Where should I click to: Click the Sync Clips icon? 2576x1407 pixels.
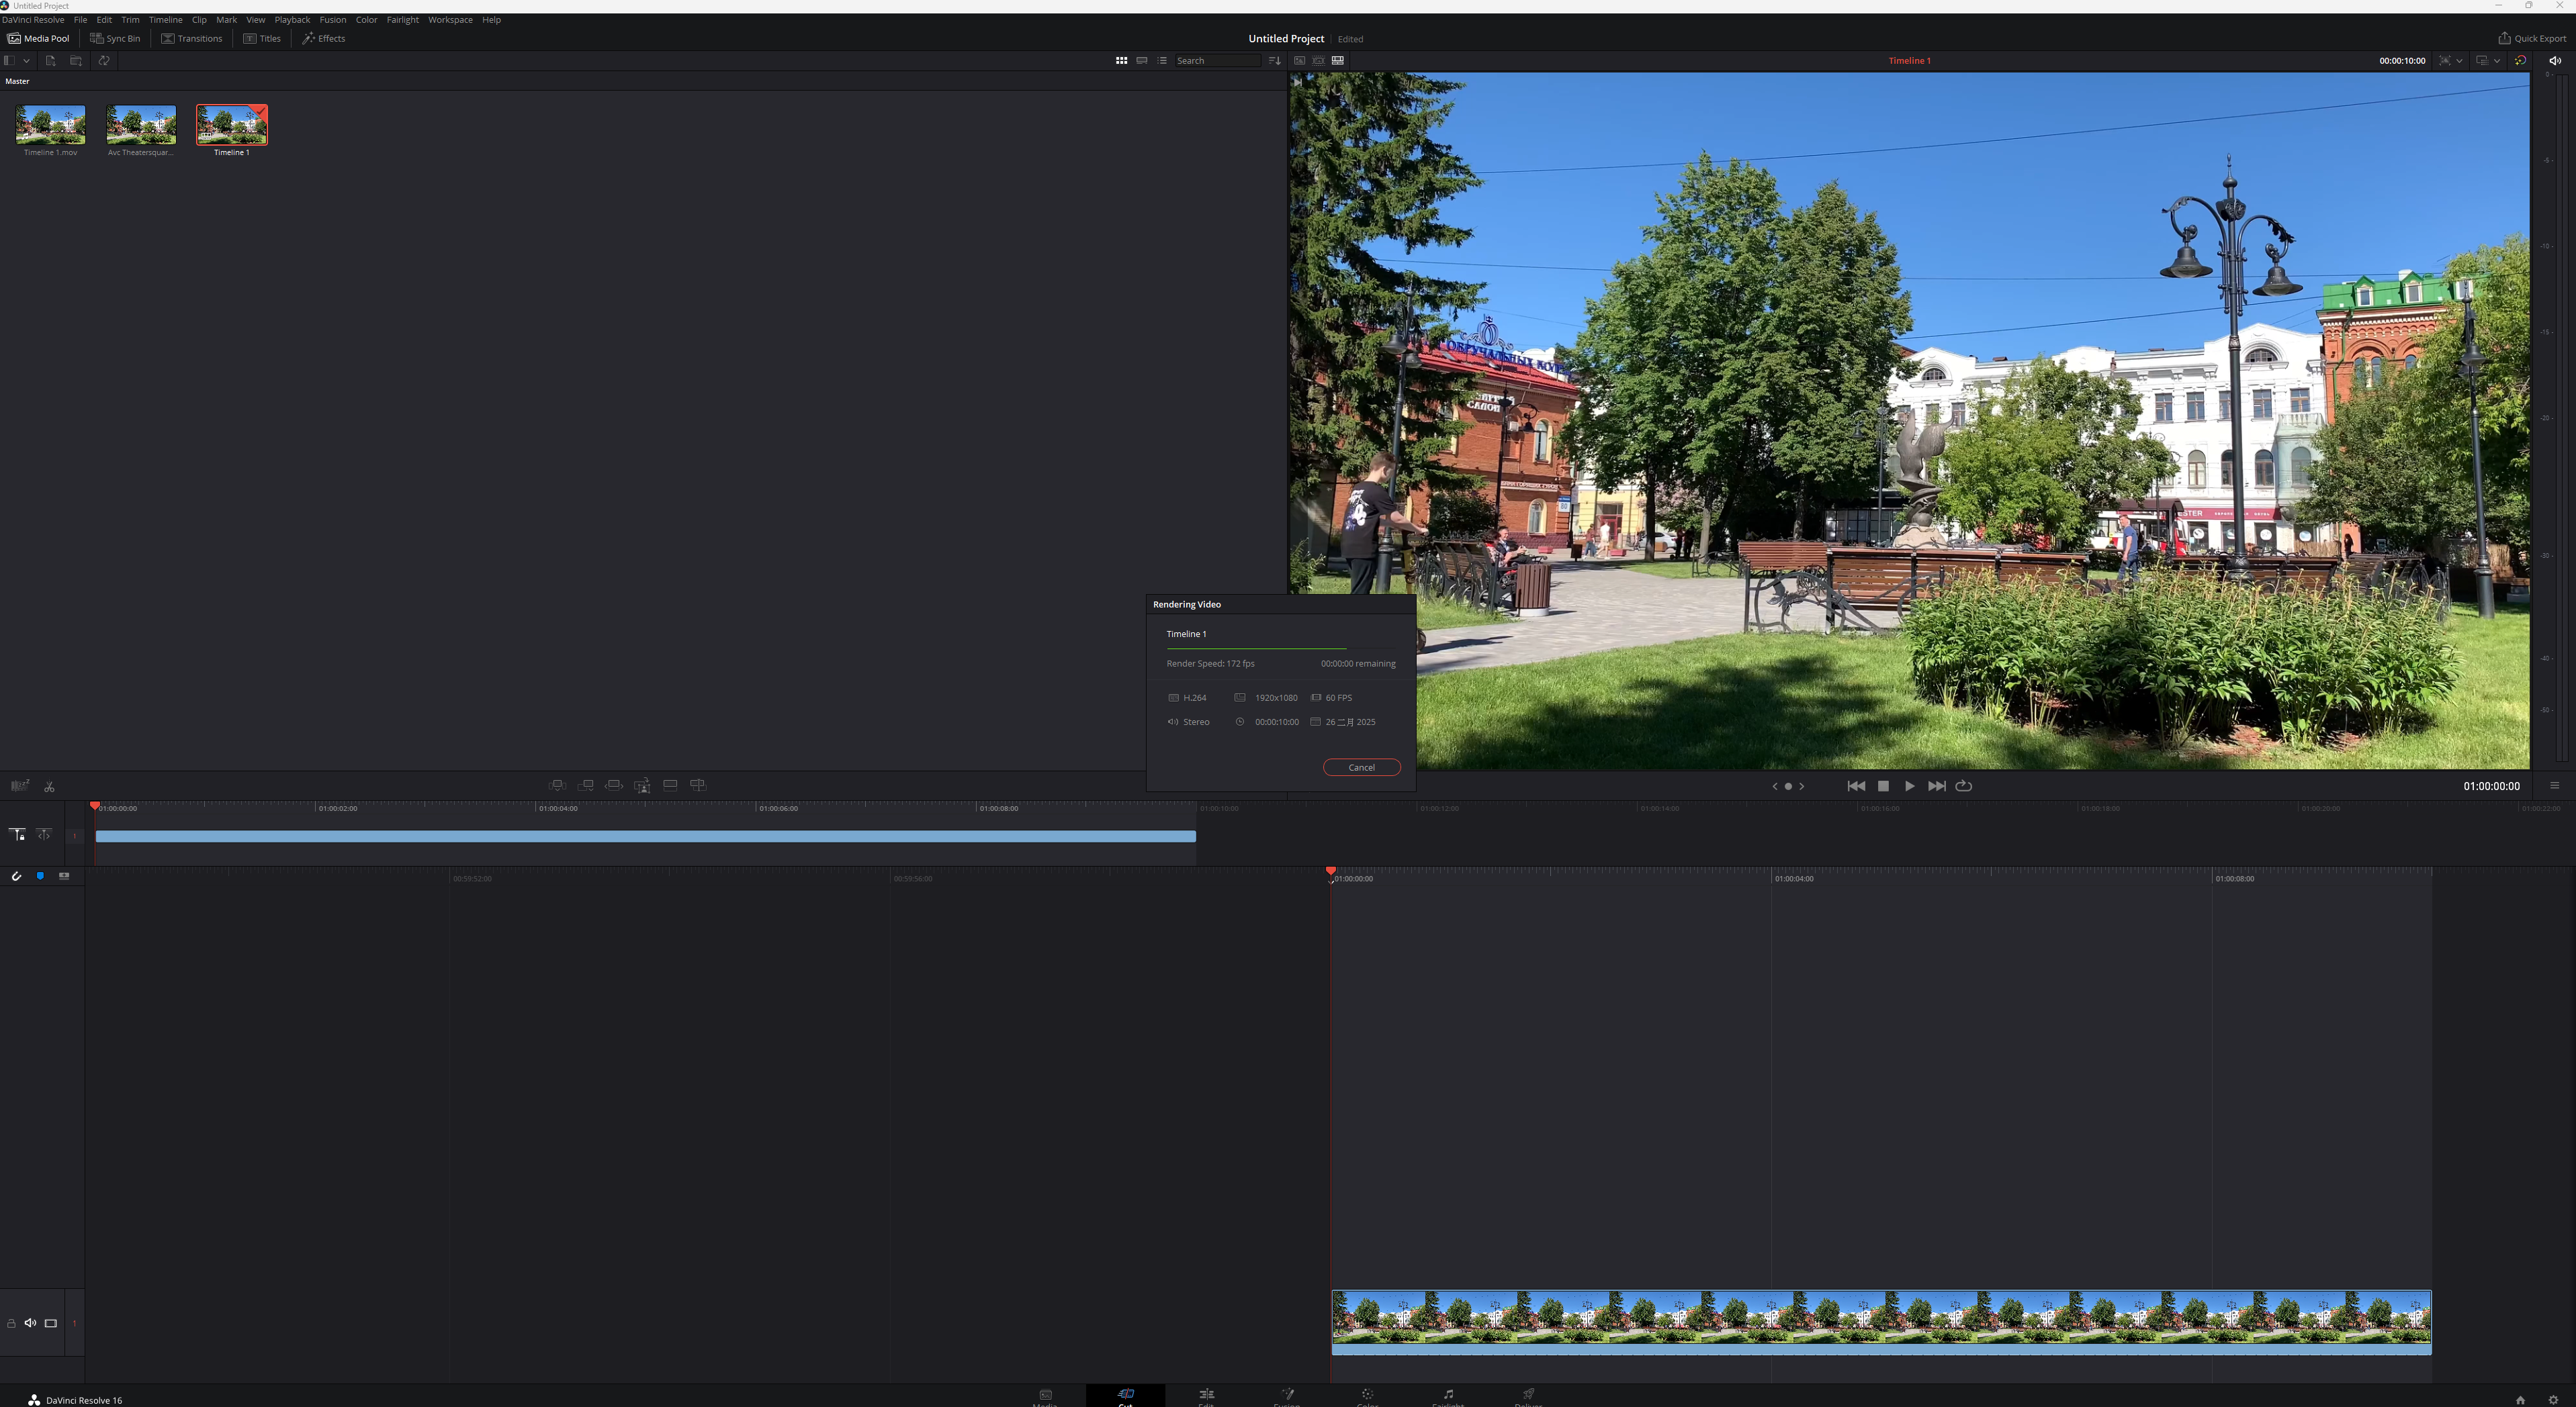[103, 61]
